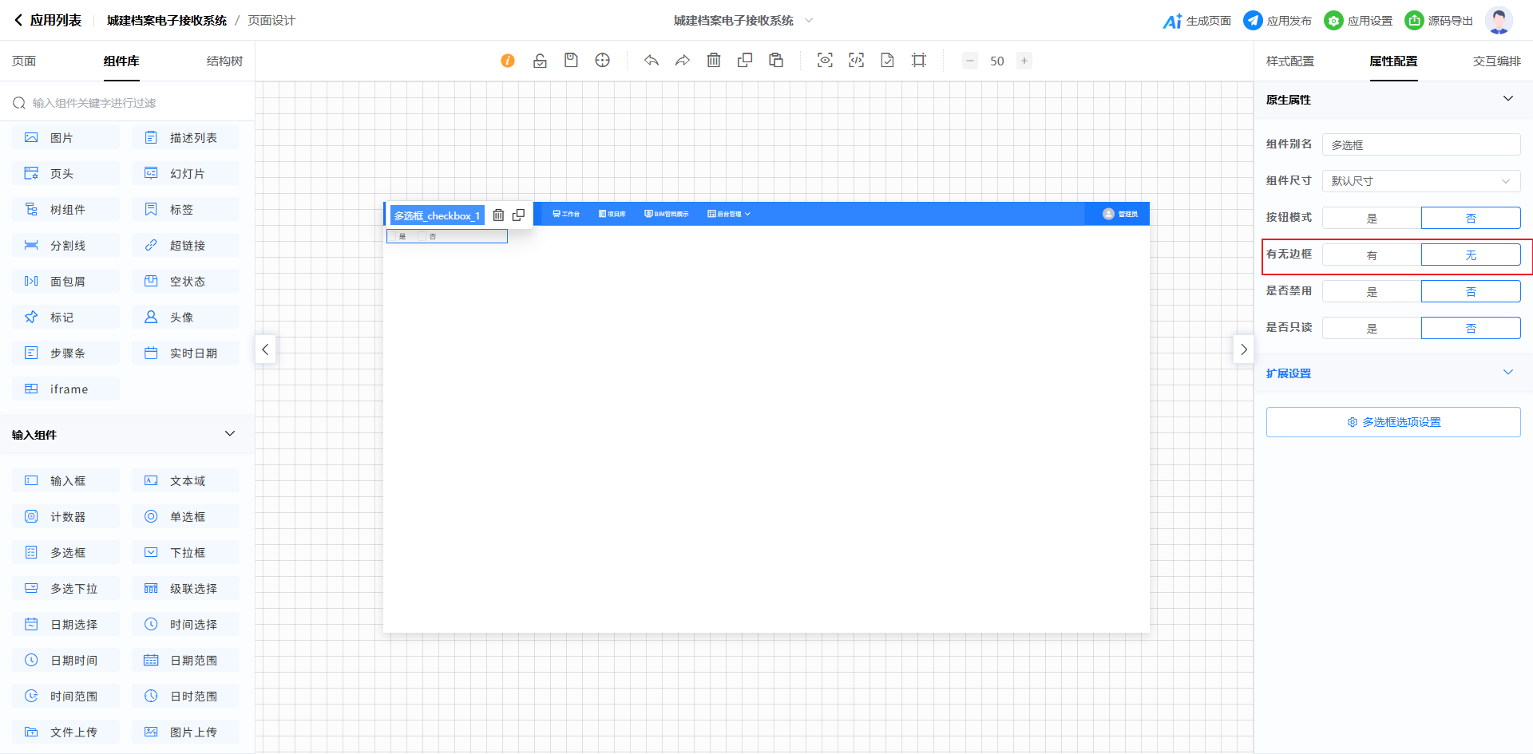
Task: Click the orange info icon
Action: click(x=508, y=61)
